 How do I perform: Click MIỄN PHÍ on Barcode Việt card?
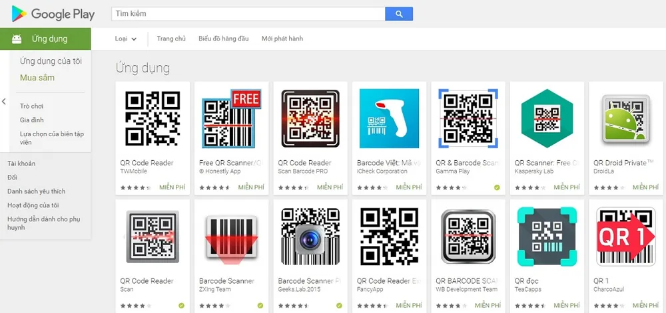coord(409,187)
